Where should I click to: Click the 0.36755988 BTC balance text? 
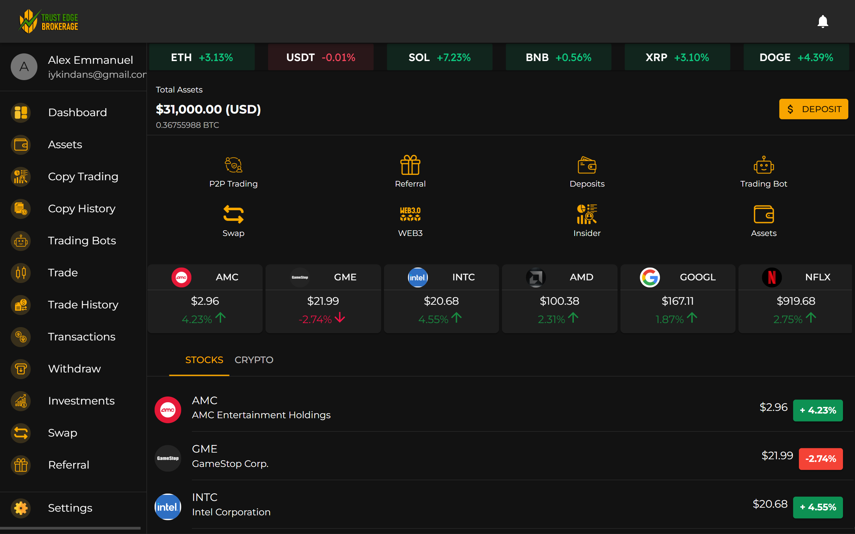click(x=187, y=125)
